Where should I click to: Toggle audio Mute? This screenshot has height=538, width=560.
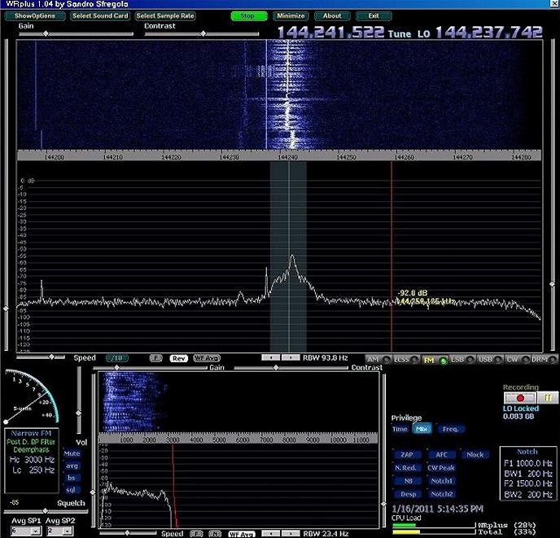tap(72, 453)
